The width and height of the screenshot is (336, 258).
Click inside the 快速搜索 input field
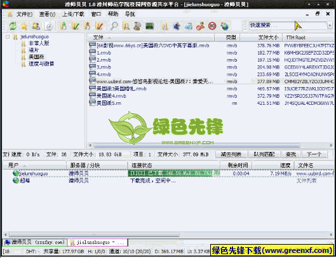(x=288, y=25)
